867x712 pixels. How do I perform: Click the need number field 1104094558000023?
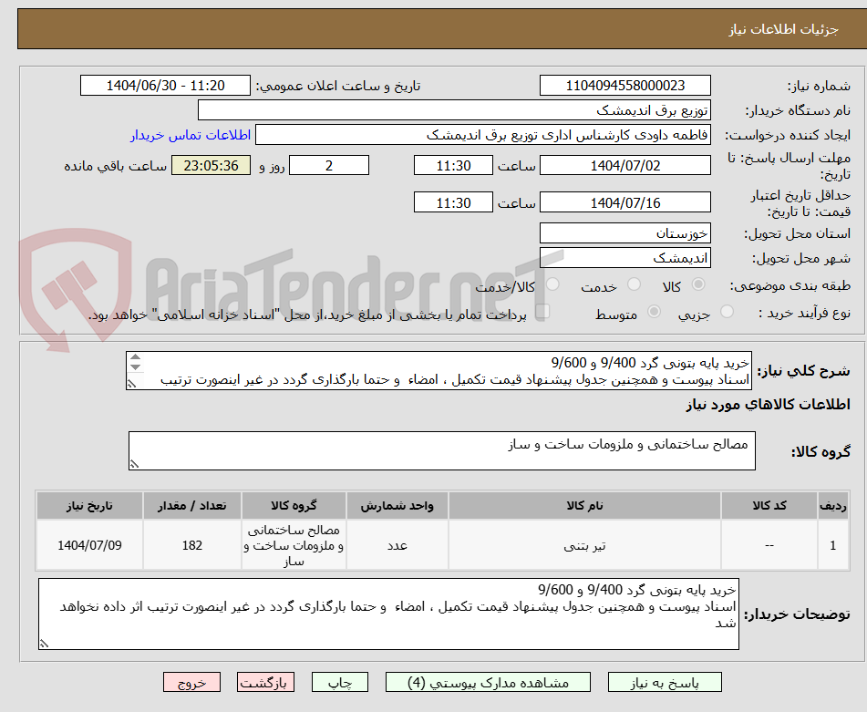[x=625, y=85]
